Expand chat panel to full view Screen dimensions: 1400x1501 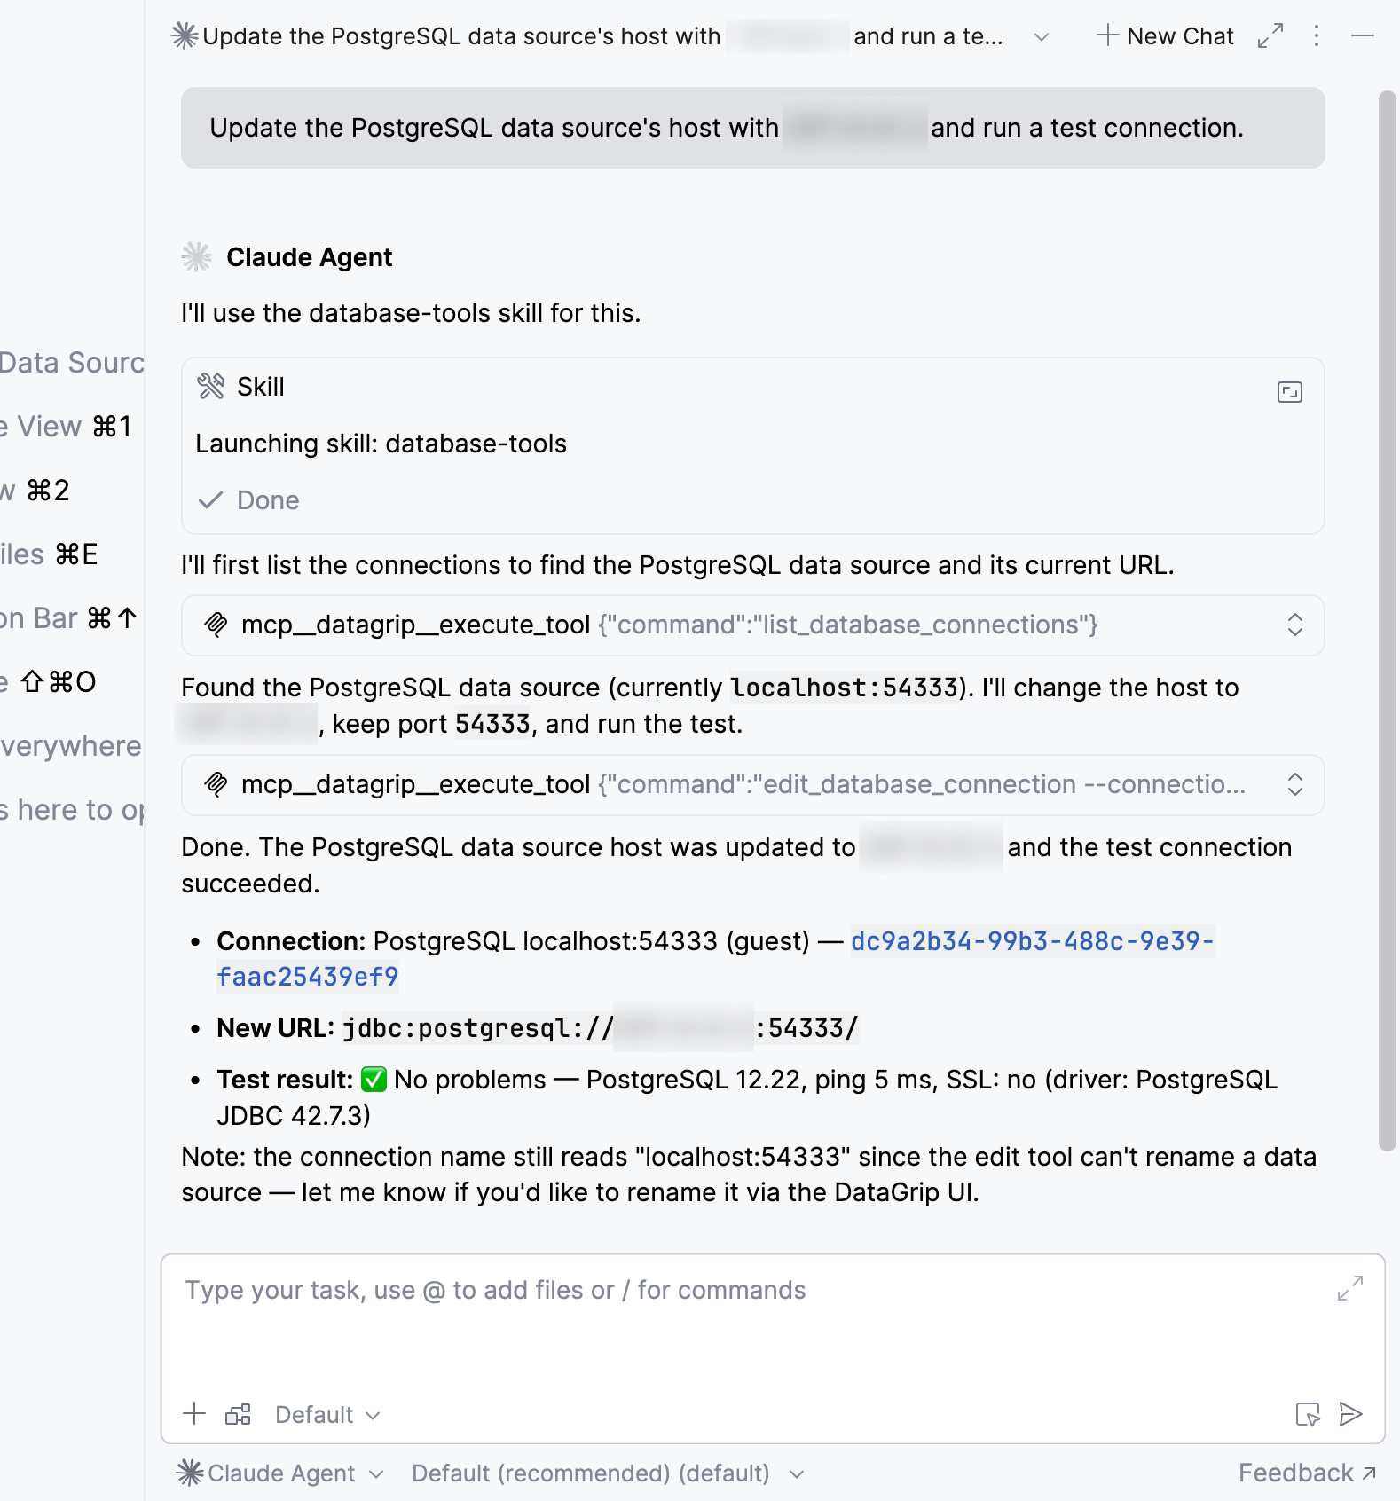pos(1270,36)
